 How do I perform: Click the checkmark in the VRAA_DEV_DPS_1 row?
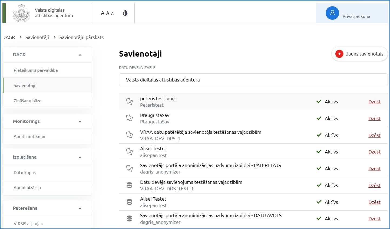click(319, 135)
